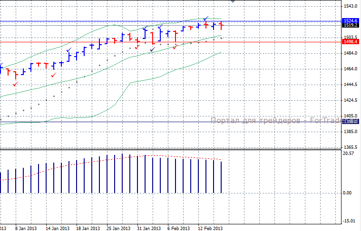The width and height of the screenshot is (361, 231).
Task: Click the dark blue 1398.0 price level label
Action: click(x=351, y=121)
